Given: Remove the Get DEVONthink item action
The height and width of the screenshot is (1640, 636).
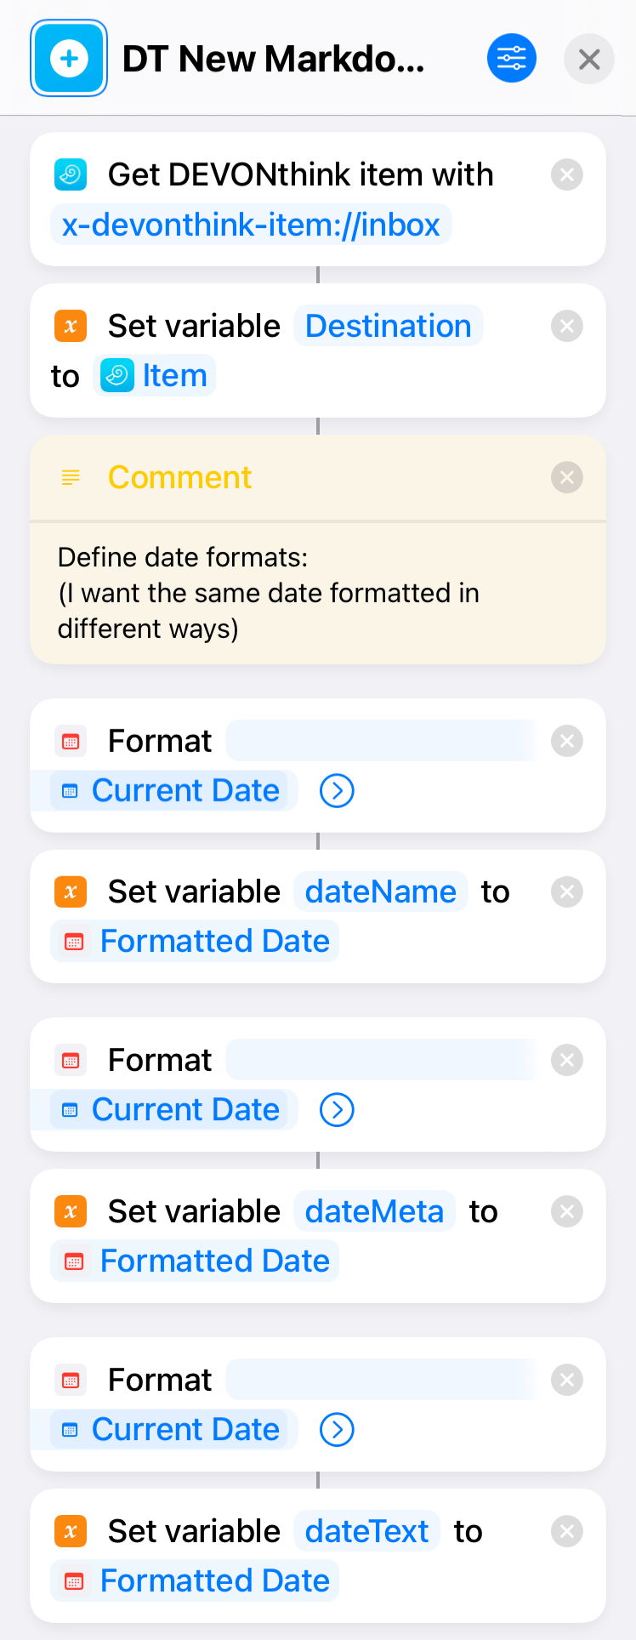Looking at the screenshot, I should click(567, 175).
